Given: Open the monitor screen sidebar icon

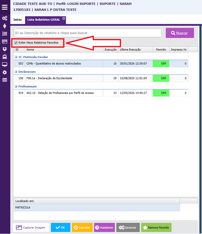Looking at the screenshot, I should (5, 64).
